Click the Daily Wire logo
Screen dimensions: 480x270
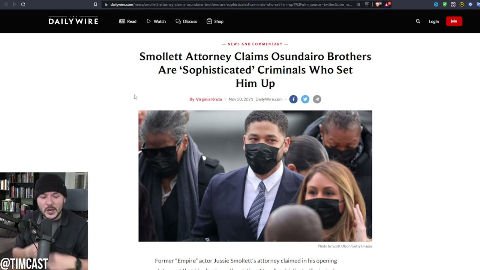coord(73,21)
